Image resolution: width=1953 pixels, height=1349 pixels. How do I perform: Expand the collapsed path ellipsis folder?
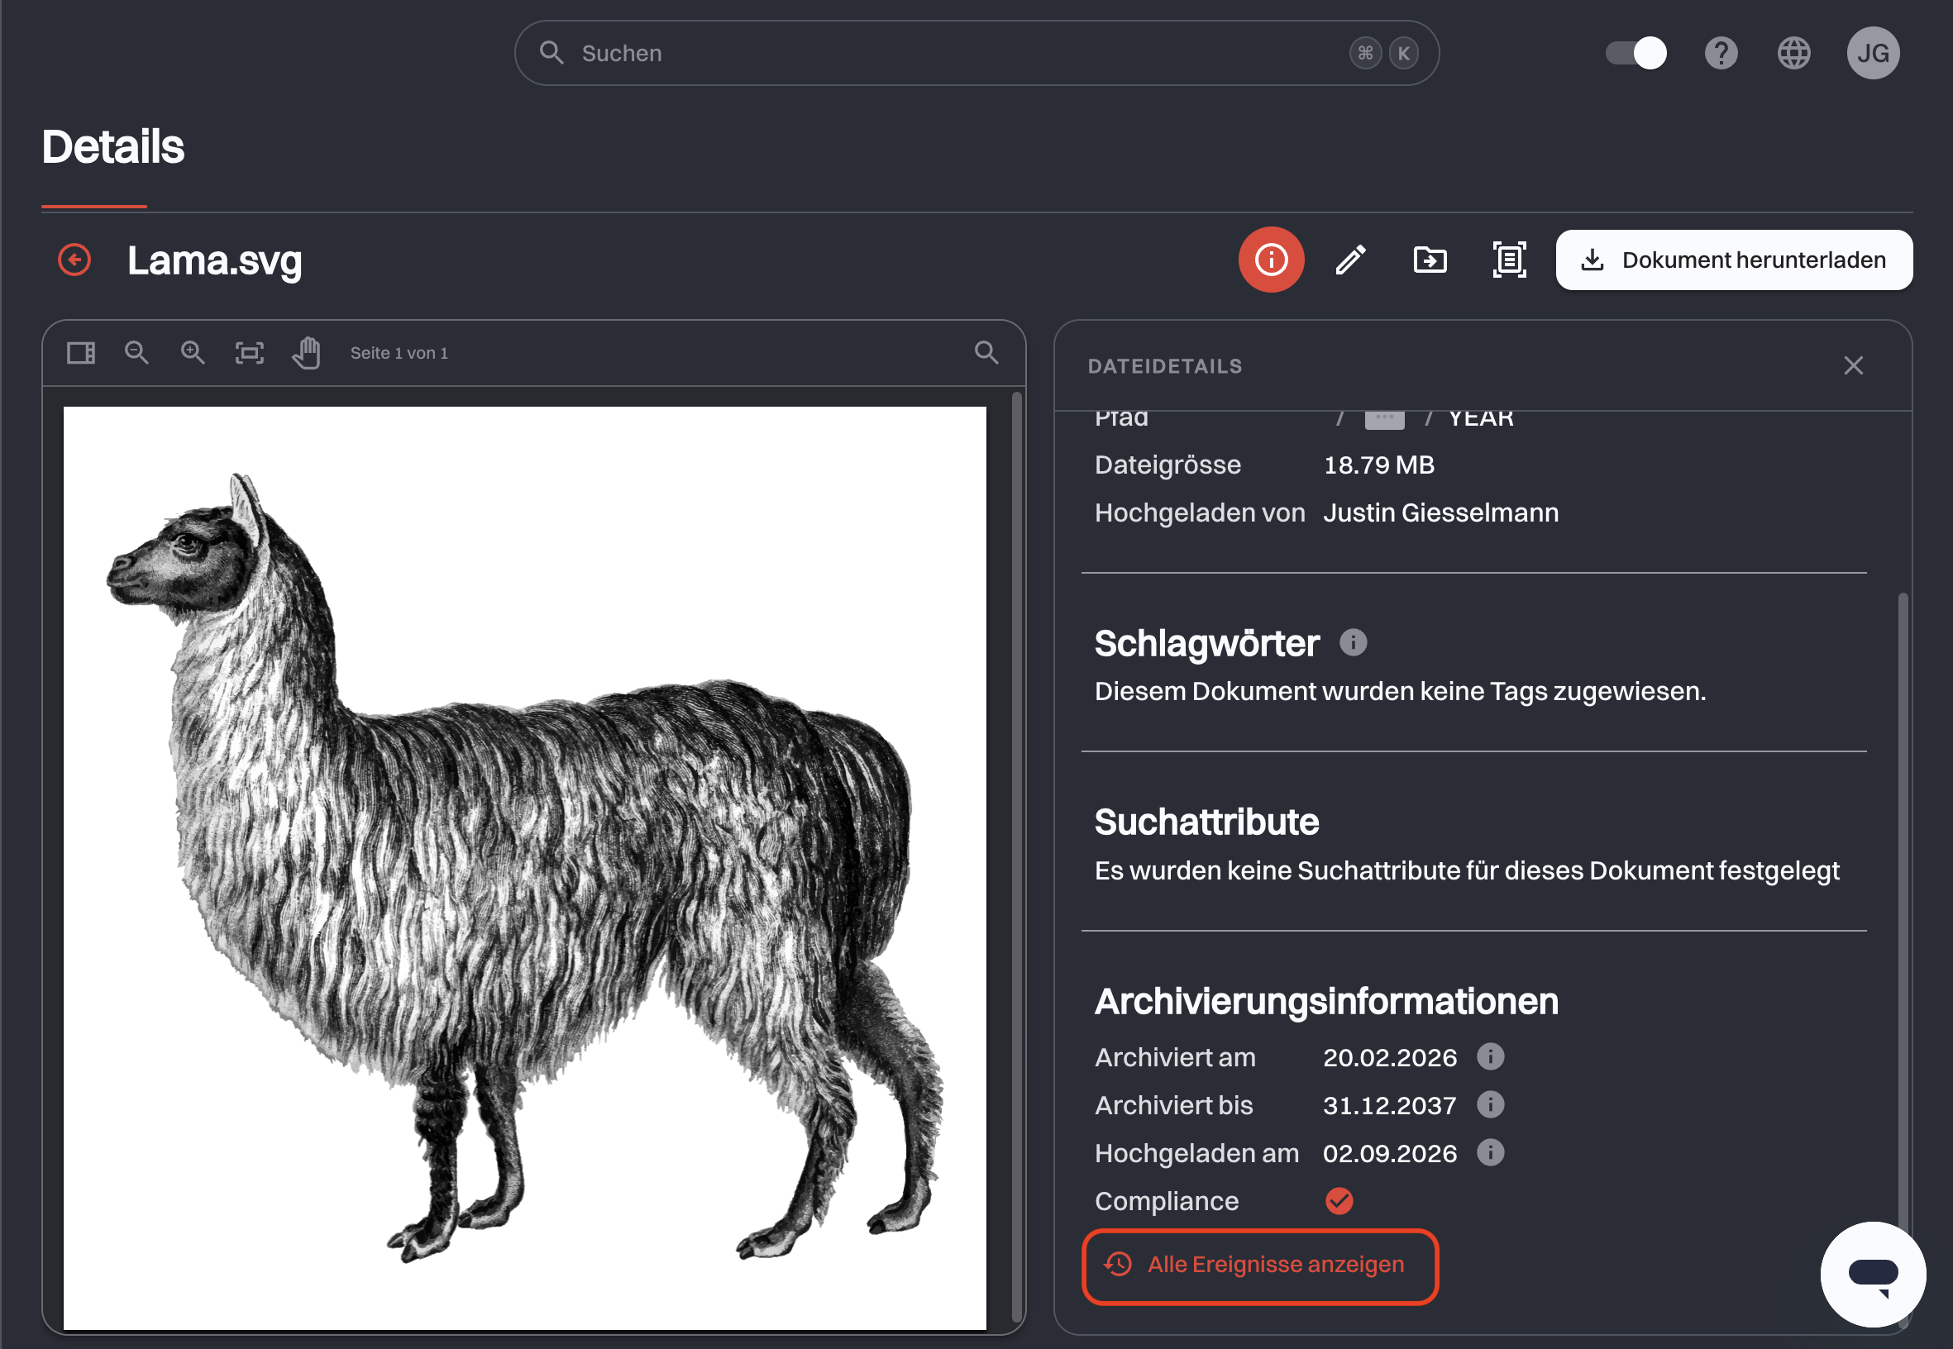[1384, 419]
